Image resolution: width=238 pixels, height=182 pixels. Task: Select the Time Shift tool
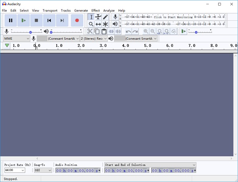98,24
